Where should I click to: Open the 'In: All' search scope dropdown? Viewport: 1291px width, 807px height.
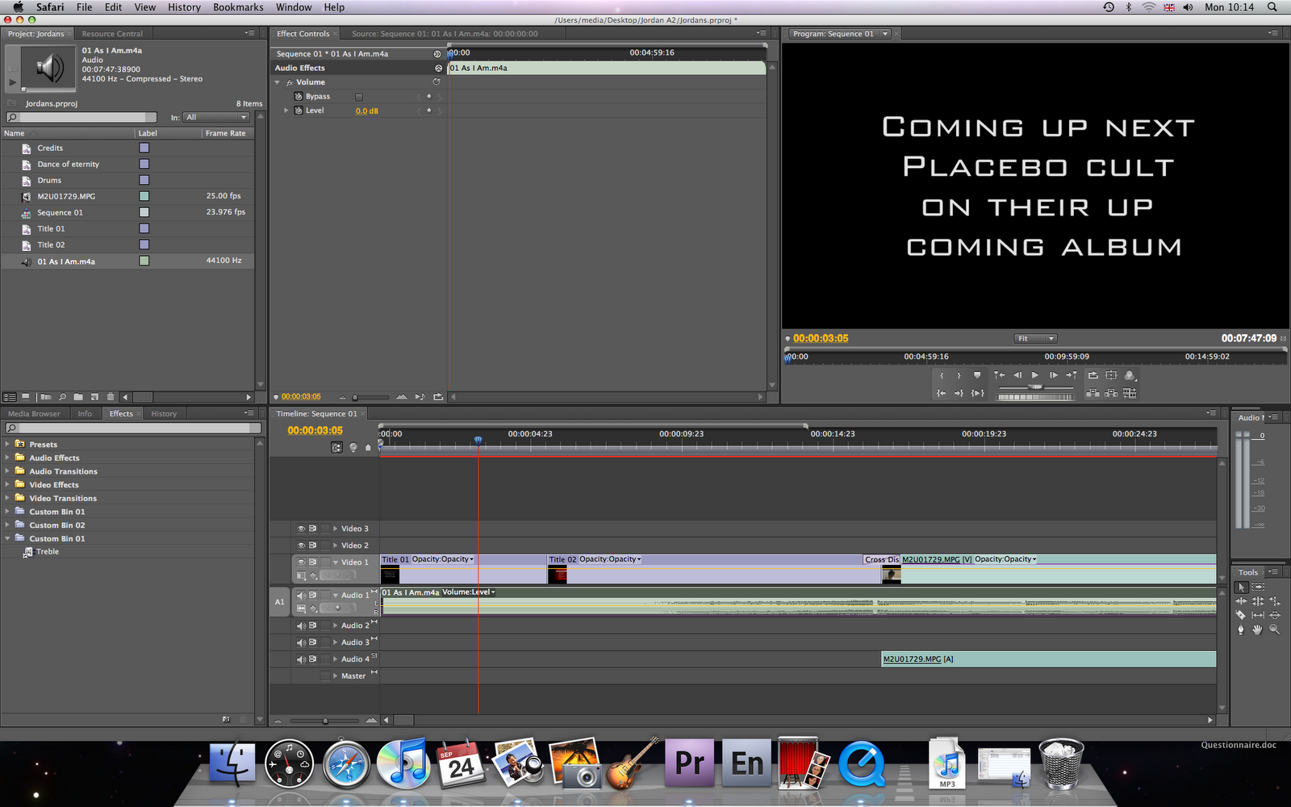pos(216,117)
